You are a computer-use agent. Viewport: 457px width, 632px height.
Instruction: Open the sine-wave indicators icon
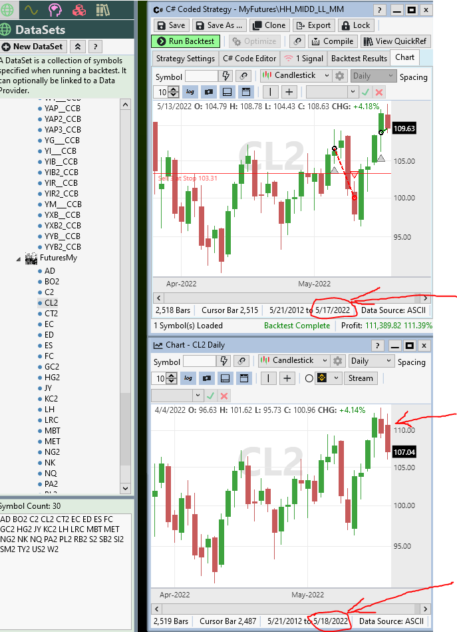point(31,10)
